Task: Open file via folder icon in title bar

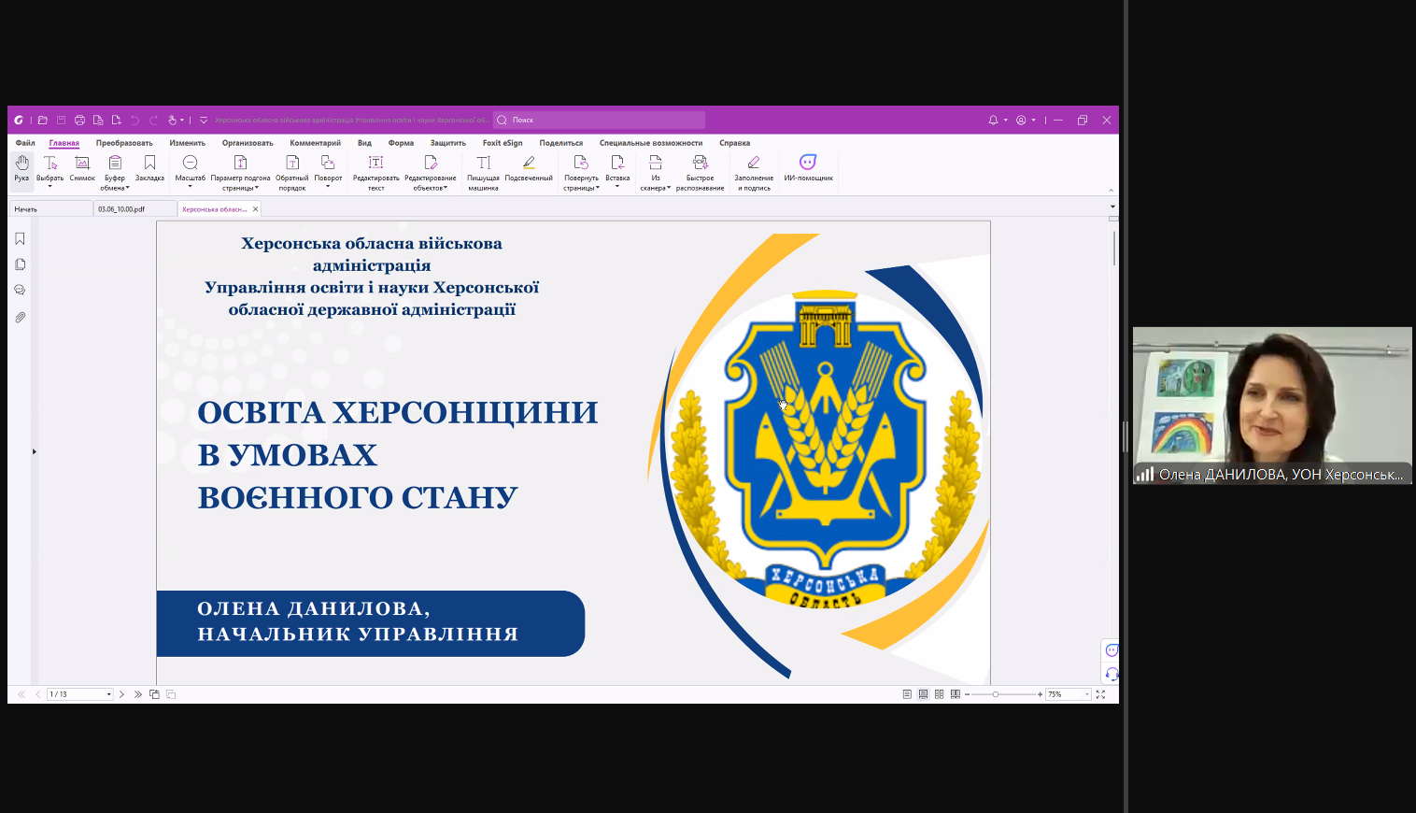Action: 43,120
